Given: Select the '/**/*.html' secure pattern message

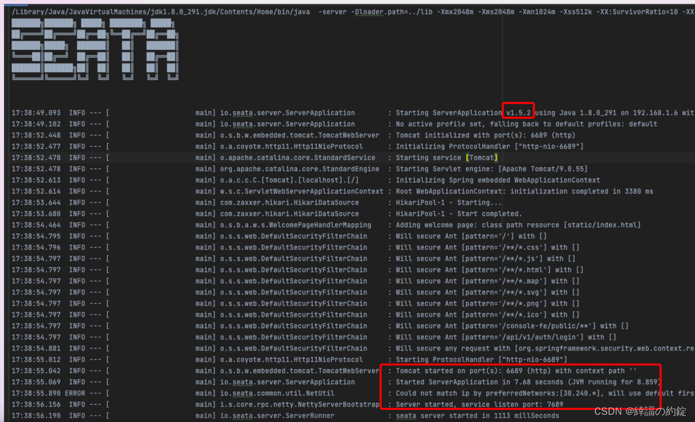Looking at the screenshot, I should point(489,270).
